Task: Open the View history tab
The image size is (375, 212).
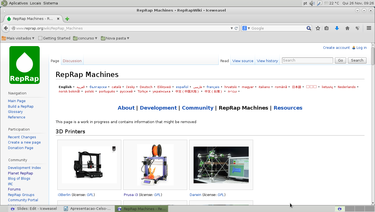Action: pos(267,61)
